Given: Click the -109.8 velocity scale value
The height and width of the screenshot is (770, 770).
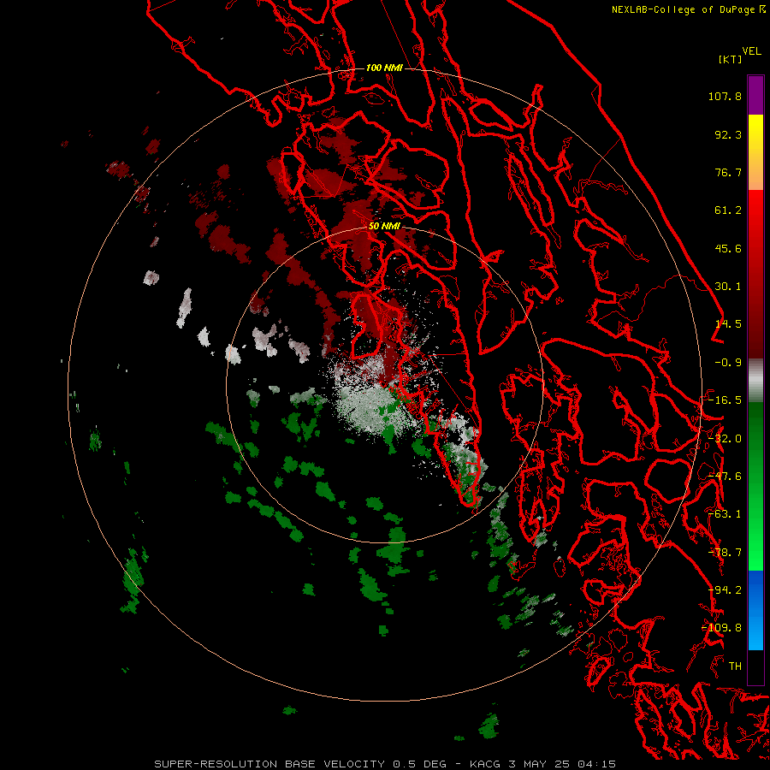Looking at the screenshot, I should [722, 628].
